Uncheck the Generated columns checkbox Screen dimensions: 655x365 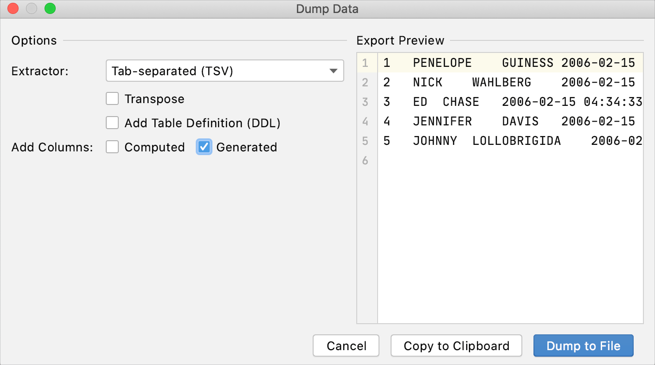click(204, 147)
